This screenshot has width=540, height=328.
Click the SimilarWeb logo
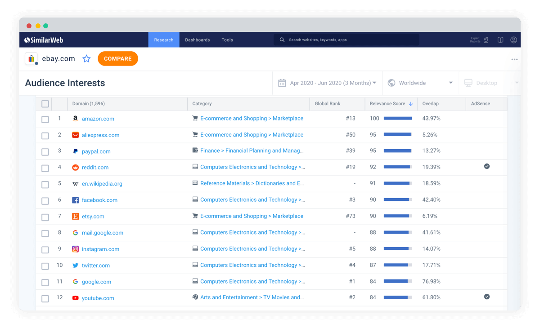pos(44,40)
